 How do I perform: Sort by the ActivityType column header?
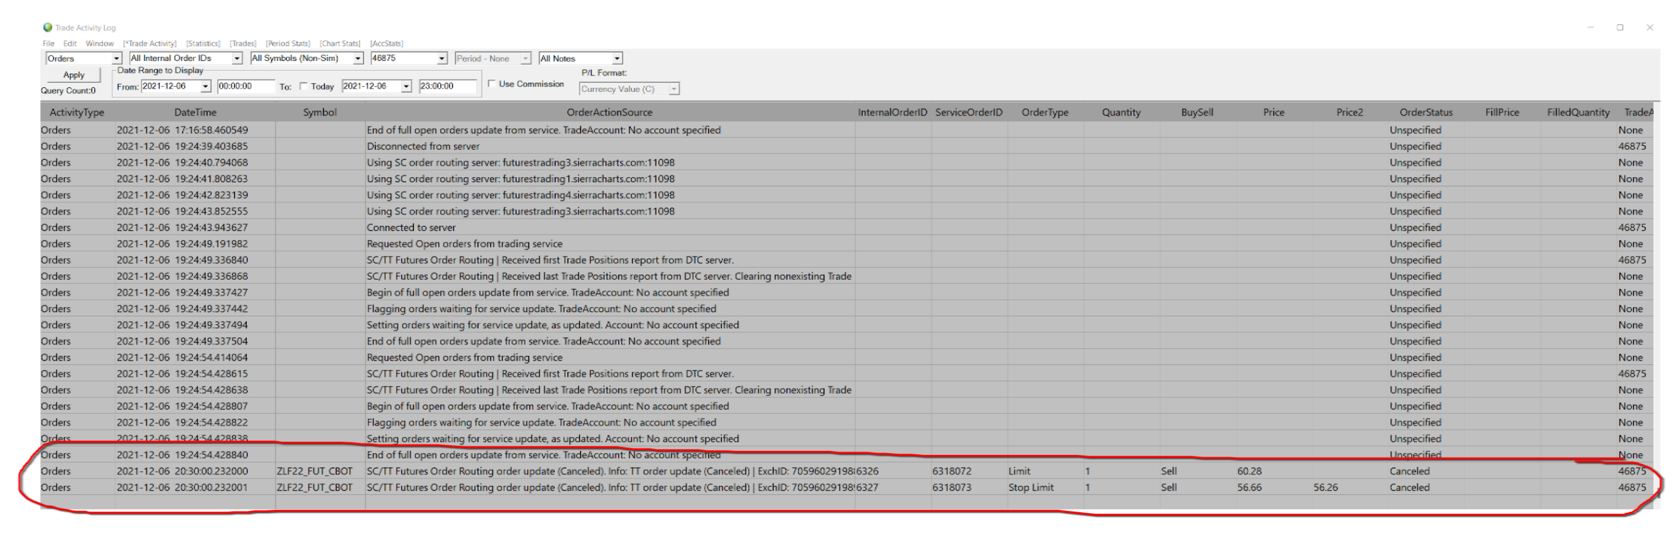77,112
